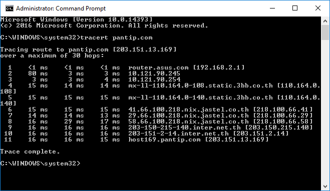Viewport: 330px width, 191px height.
Task: Click the Microsoft Windows version line
Action: point(77,19)
